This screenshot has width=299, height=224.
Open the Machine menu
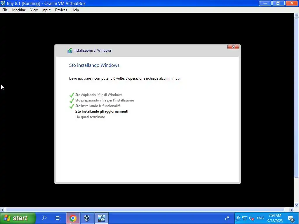click(19, 10)
